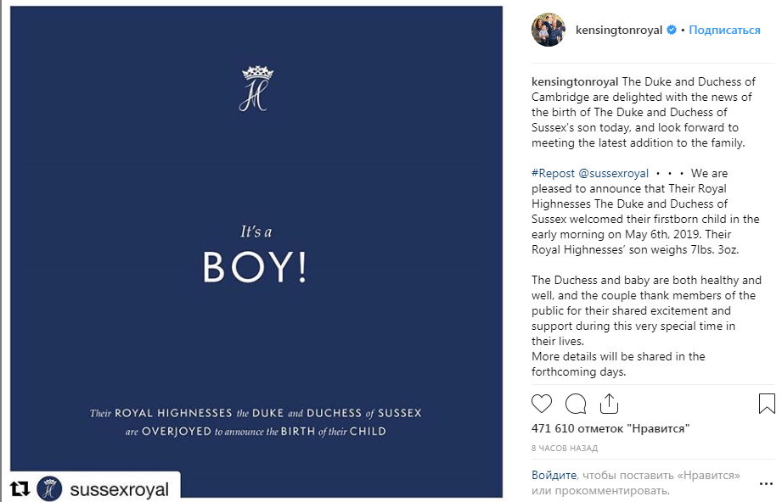The width and height of the screenshot is (782, 502).
Task: Open the #Repost hashtag
Action: 553,173
